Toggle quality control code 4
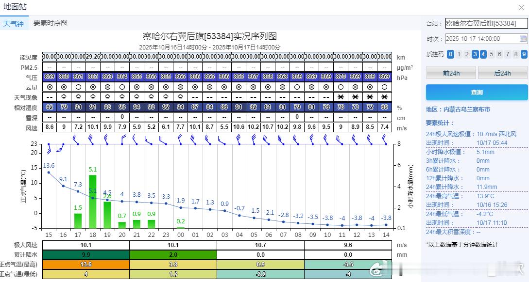Screen dimensions: 529x282 tap(483, 54)
